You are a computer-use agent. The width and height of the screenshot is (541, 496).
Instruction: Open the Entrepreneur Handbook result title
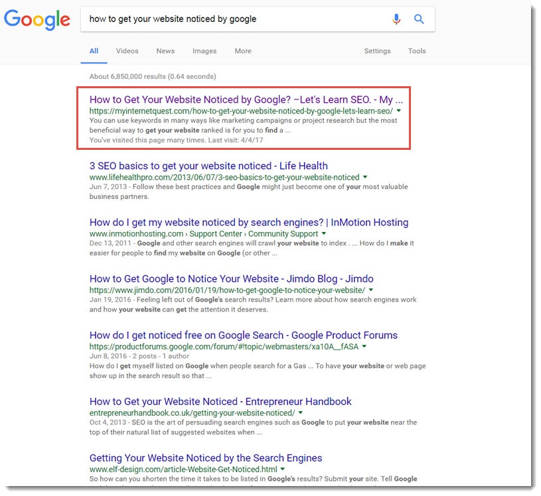coord(220,402)
